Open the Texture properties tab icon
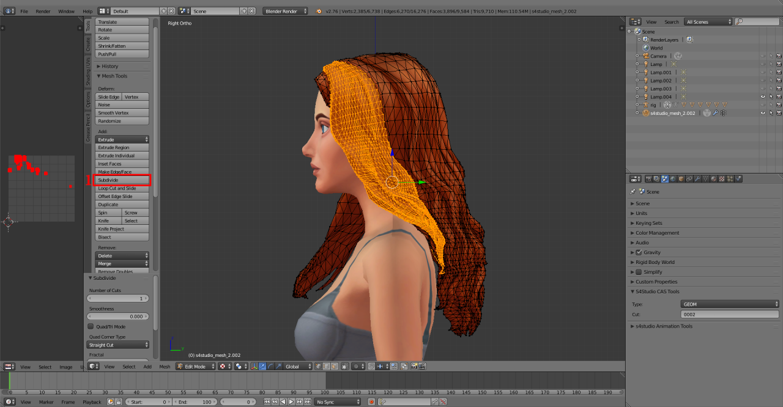The width and height of the screenshot is (783, 407). 722,179
